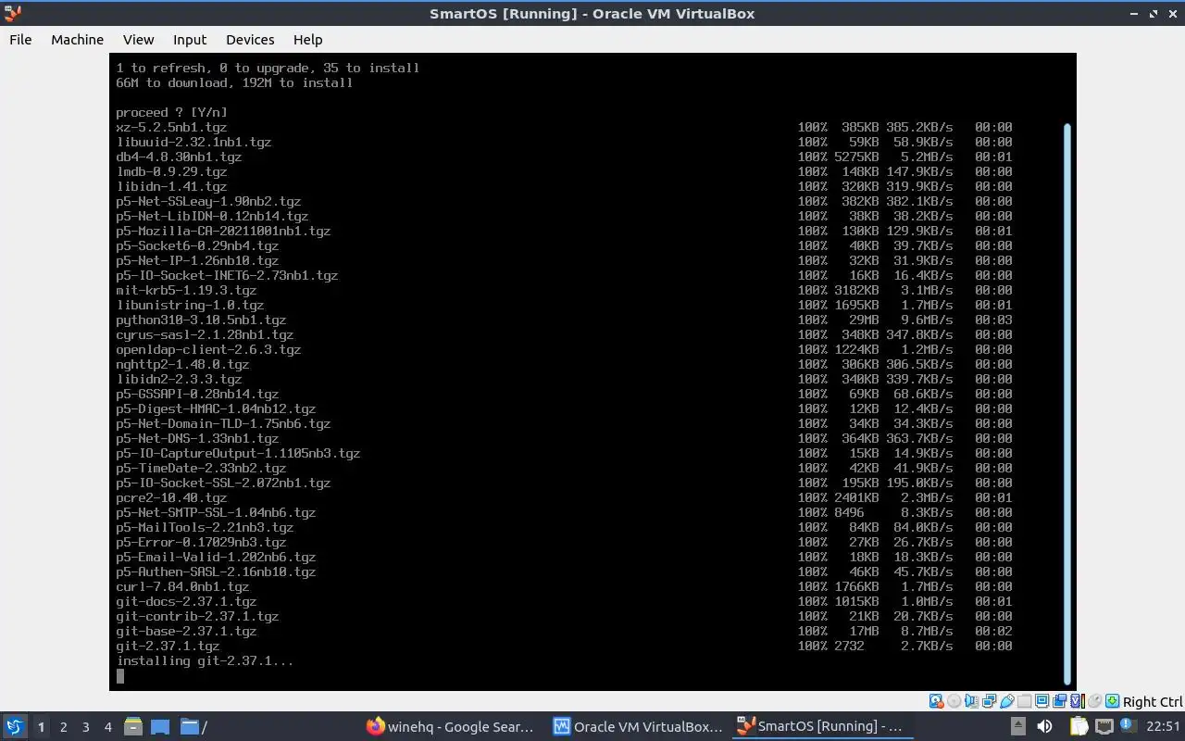This screenshot has width=1185, height=741.
Task: Click the network adapters status icon
Action: click(990, 701)
